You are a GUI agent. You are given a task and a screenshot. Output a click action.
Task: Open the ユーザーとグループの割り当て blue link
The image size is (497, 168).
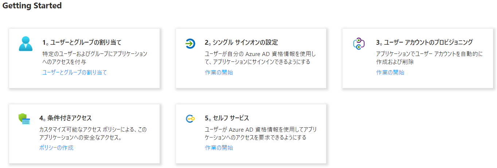pos(75,72)
